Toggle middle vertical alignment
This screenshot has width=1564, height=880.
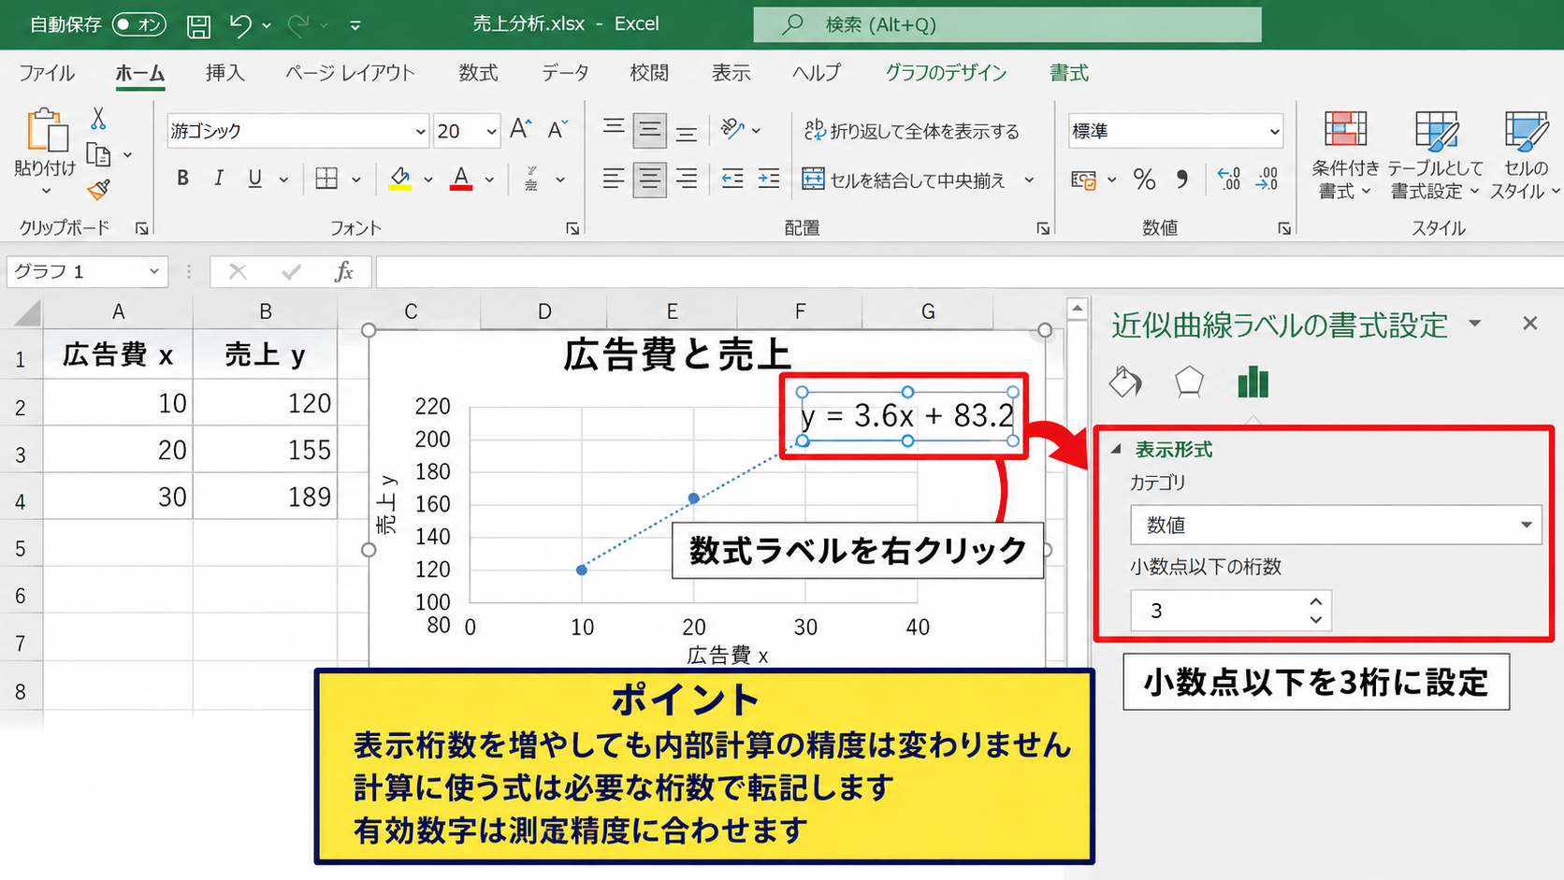649,131
